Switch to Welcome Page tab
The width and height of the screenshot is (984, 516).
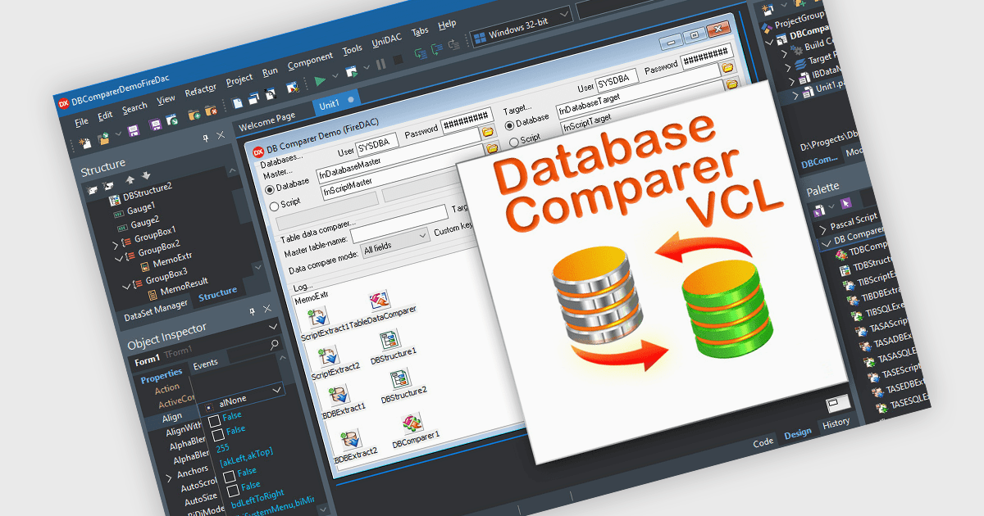[266, 122]
